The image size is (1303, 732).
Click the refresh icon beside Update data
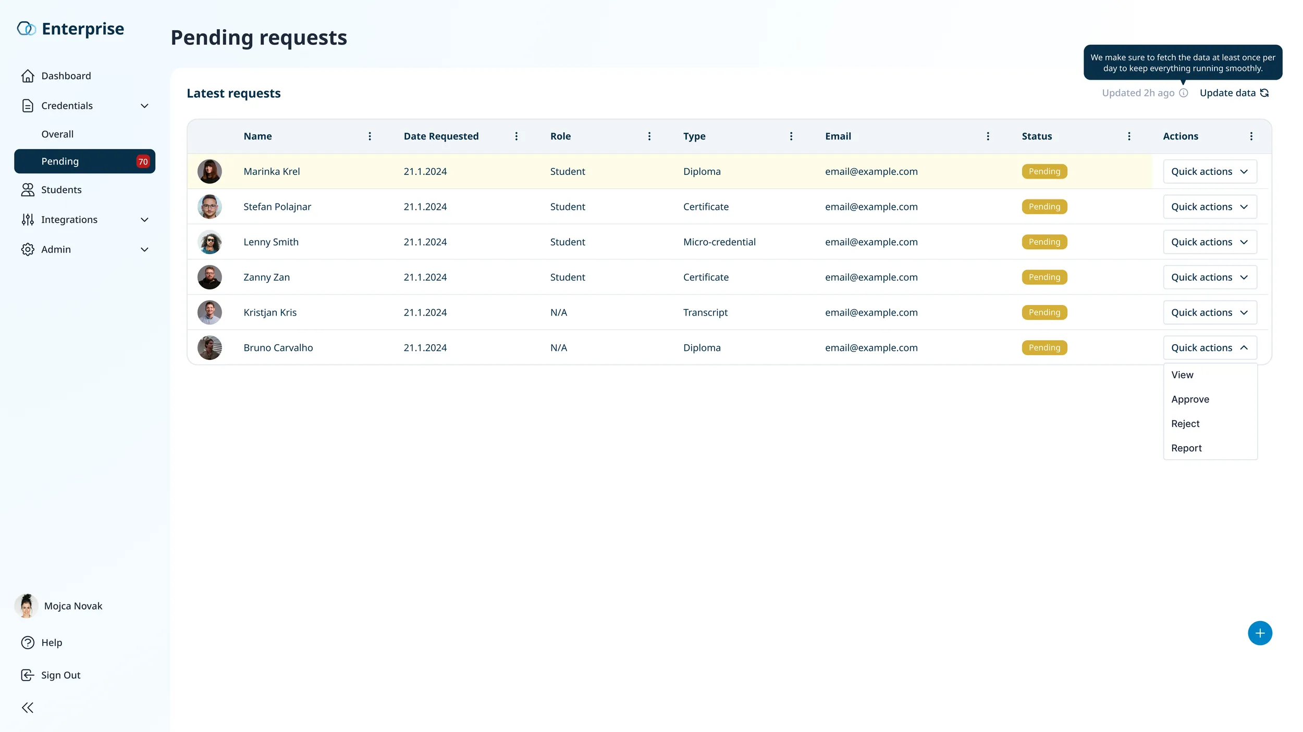(x=1264, y=93)
